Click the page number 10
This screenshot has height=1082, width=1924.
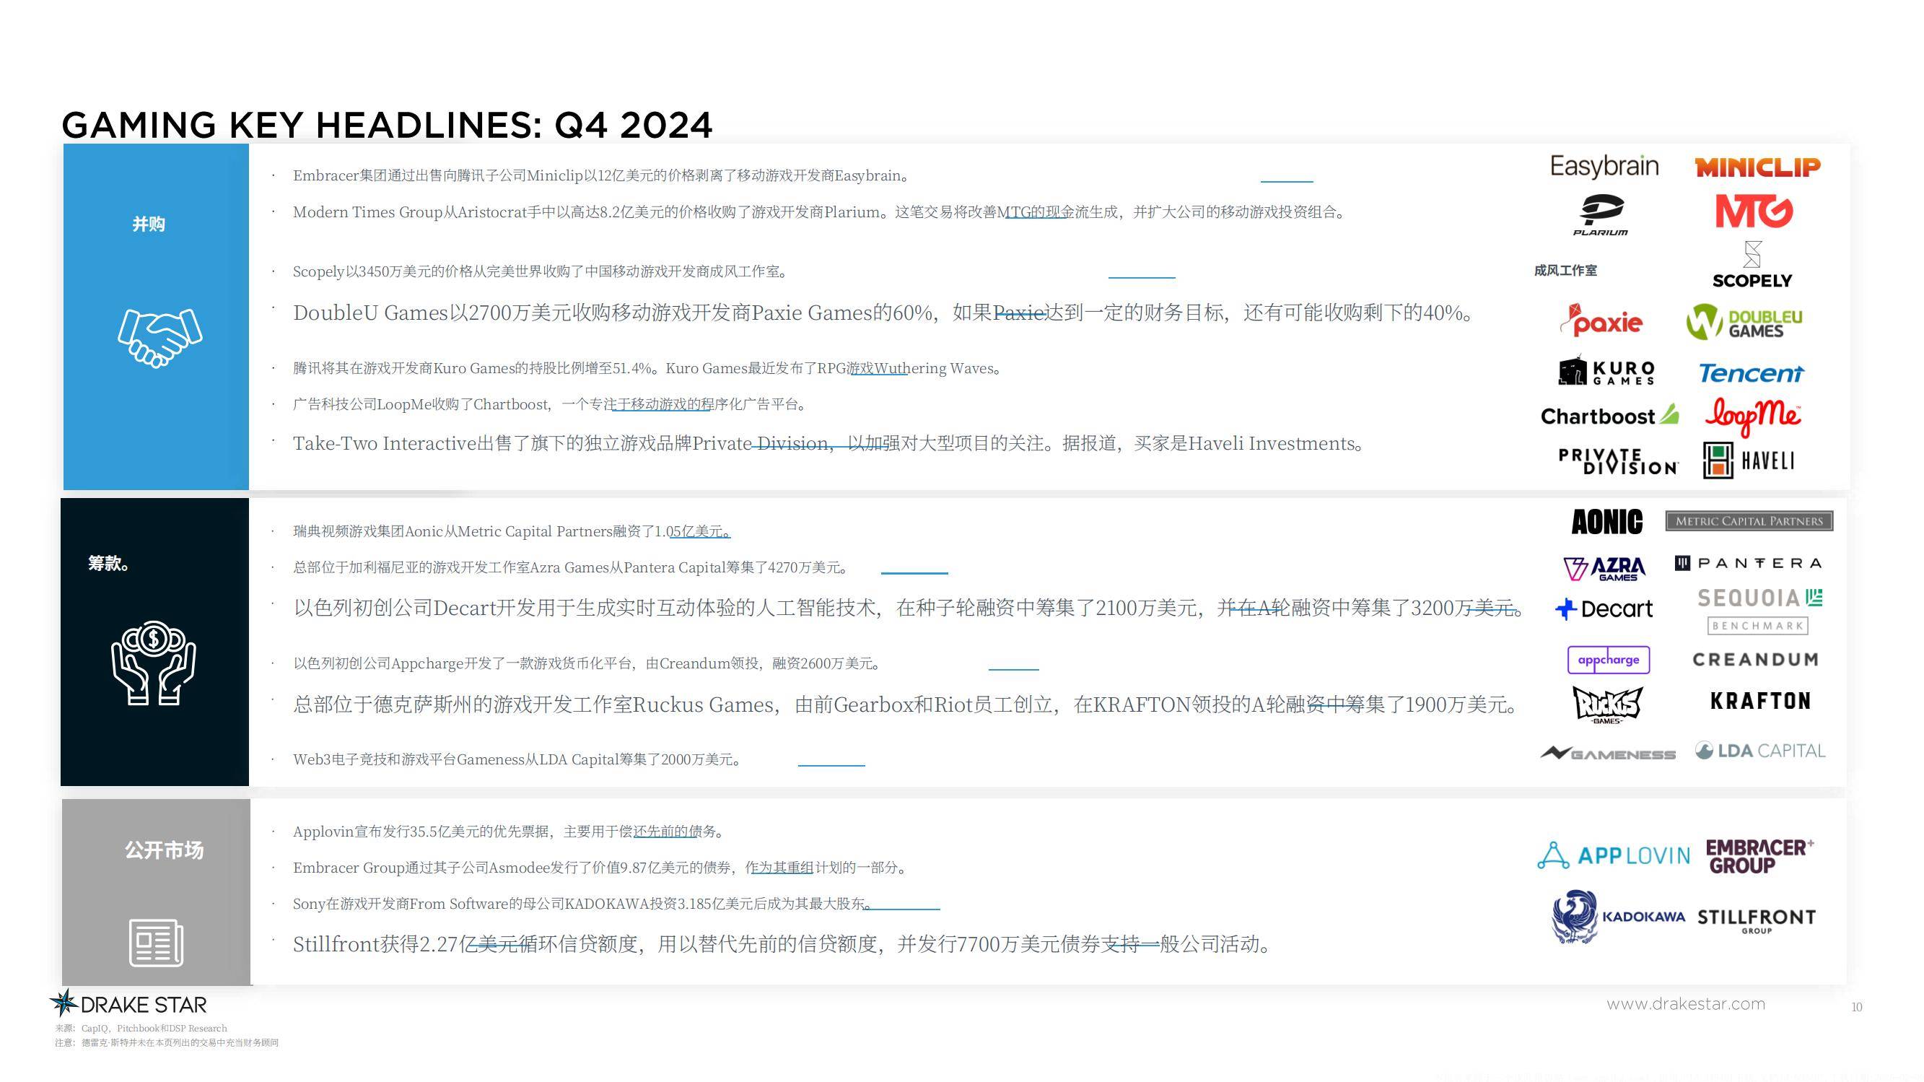(1857, 1007)
